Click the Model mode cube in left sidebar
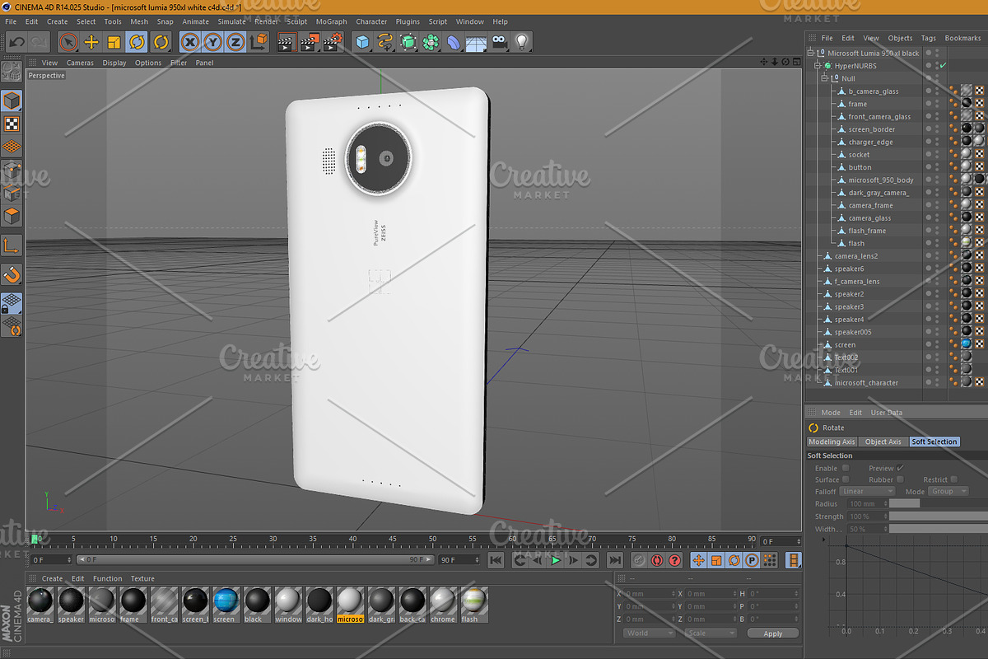Viewport: 988px width, 659px height. point(12,101)
